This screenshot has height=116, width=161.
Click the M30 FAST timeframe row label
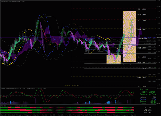[148, 112]
